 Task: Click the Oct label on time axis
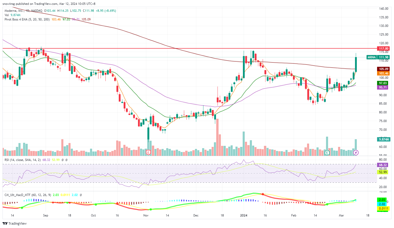click(x=93, y=215)
